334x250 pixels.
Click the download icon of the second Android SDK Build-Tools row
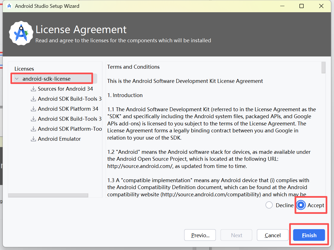click(x=33, y=119)
